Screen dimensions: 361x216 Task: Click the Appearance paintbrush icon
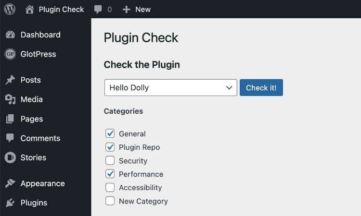[10, 183]
